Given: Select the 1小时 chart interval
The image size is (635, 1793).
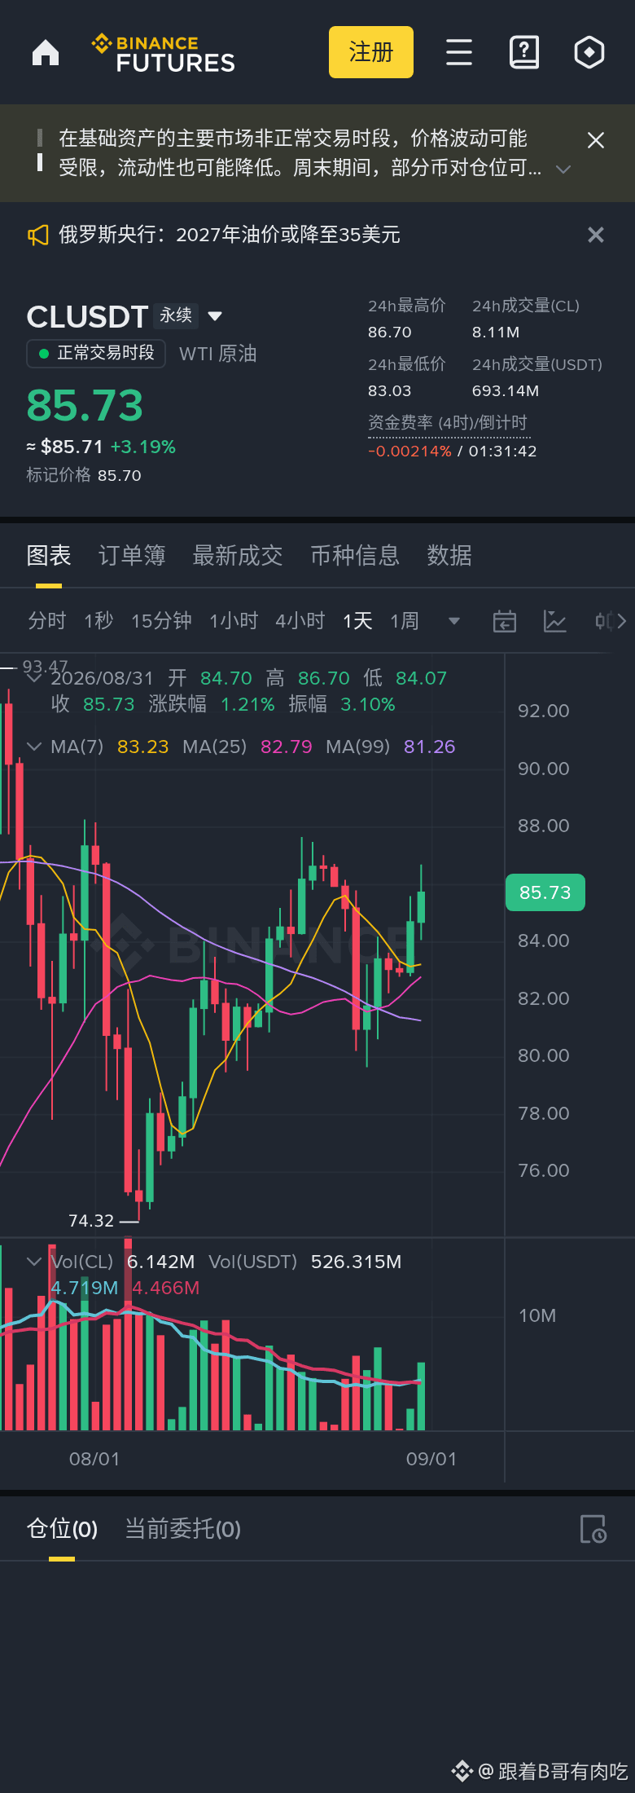Looking at the screenshot, I should (234, 621).
